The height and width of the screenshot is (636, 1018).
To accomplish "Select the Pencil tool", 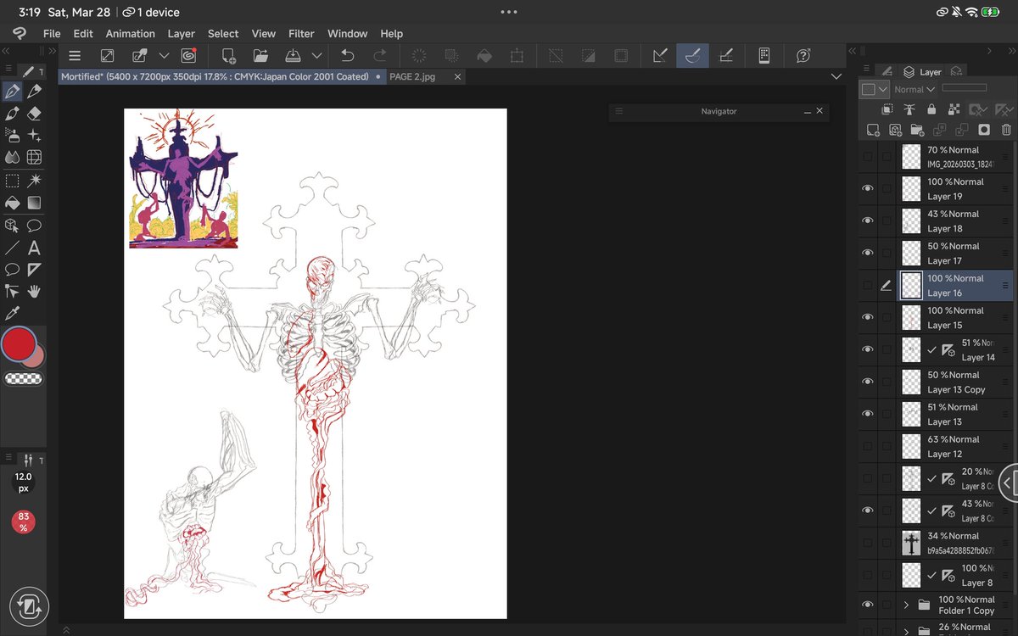I will click(x=34, y=91).
